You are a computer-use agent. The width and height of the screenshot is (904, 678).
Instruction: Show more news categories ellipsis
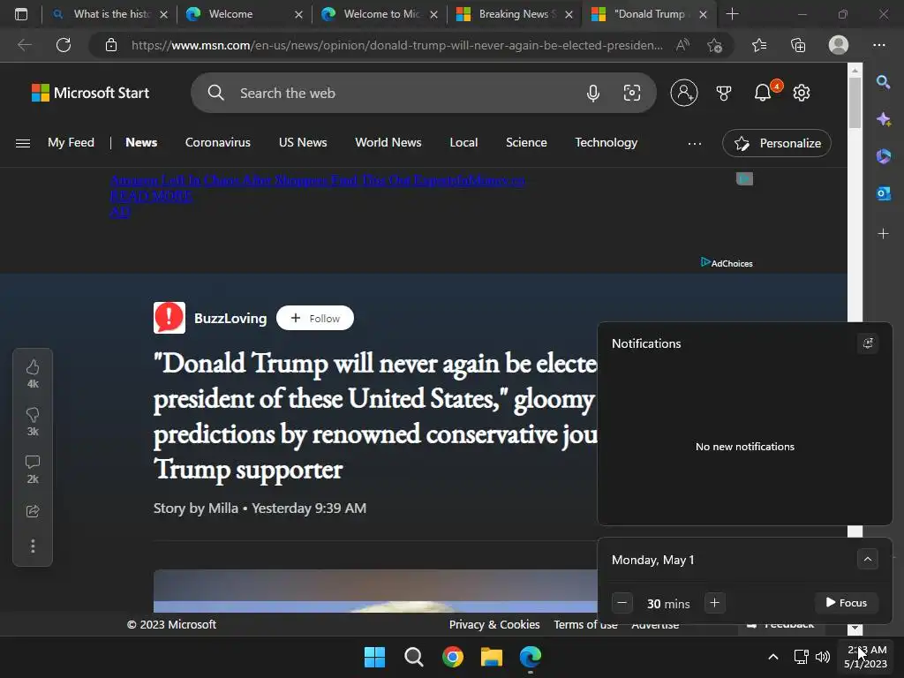695,143
